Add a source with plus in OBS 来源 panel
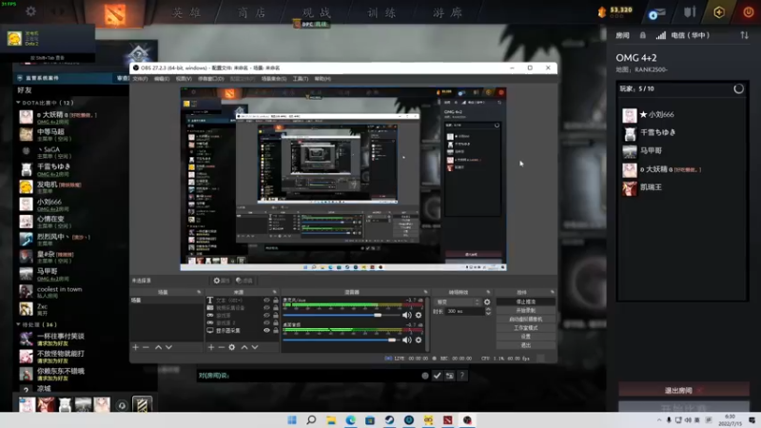This screenshot has height=428, width=761. point(211,347)
